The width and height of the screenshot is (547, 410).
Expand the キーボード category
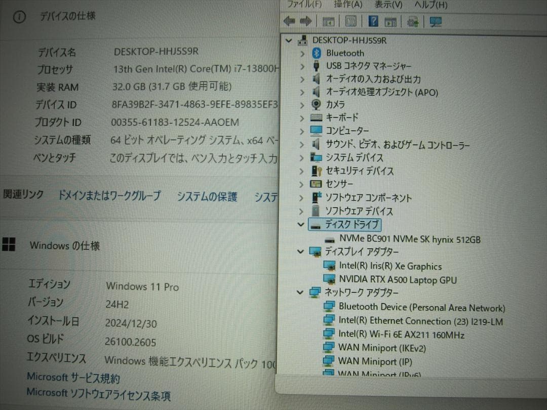click(302, 117)
